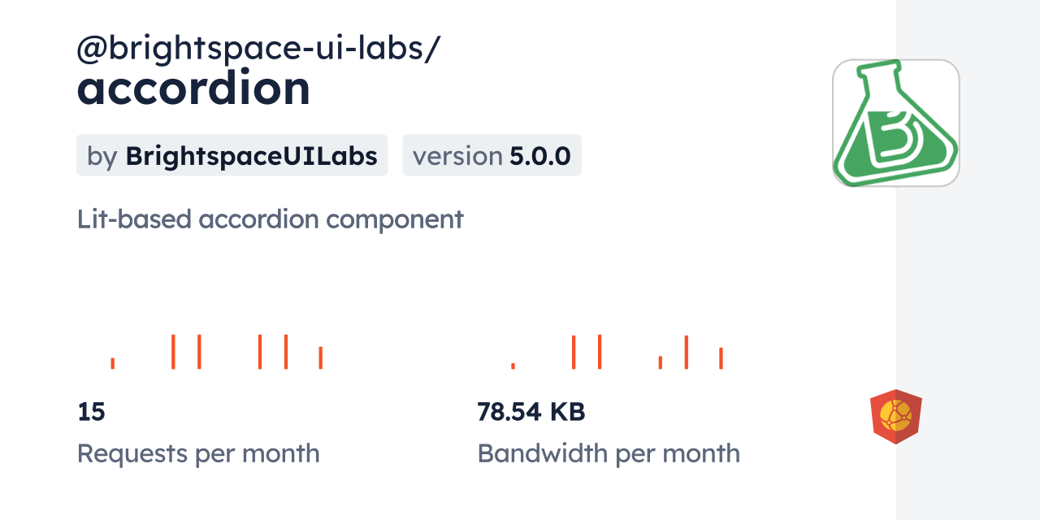The width and height of the screenshot is (1040, 520).
Task: Open the accordion package title
Action: (193, 89)
